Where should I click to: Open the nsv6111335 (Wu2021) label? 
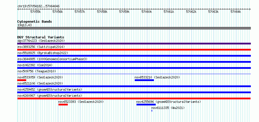[168, 108]
